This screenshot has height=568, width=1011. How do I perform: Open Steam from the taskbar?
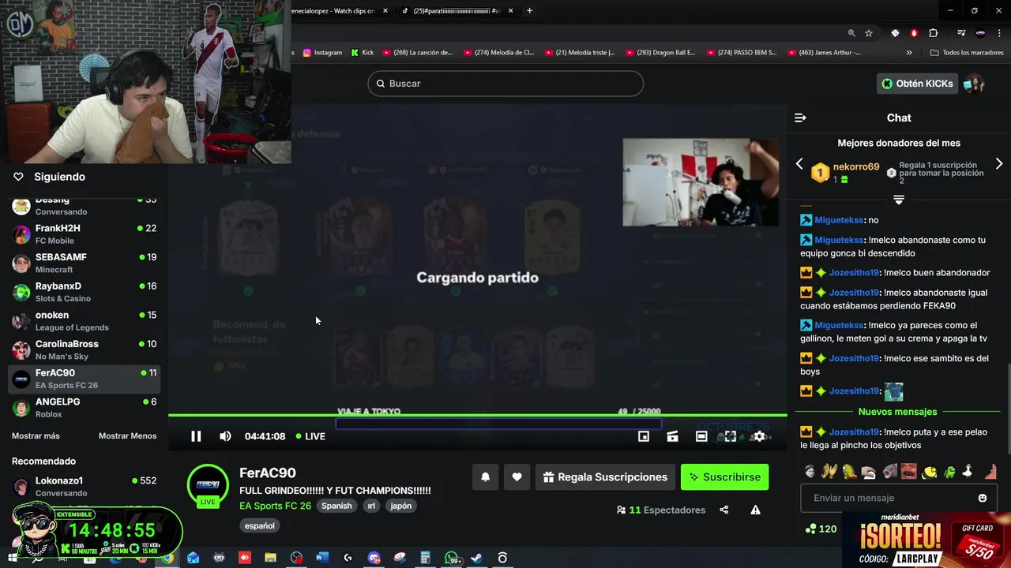pos(476,558)
